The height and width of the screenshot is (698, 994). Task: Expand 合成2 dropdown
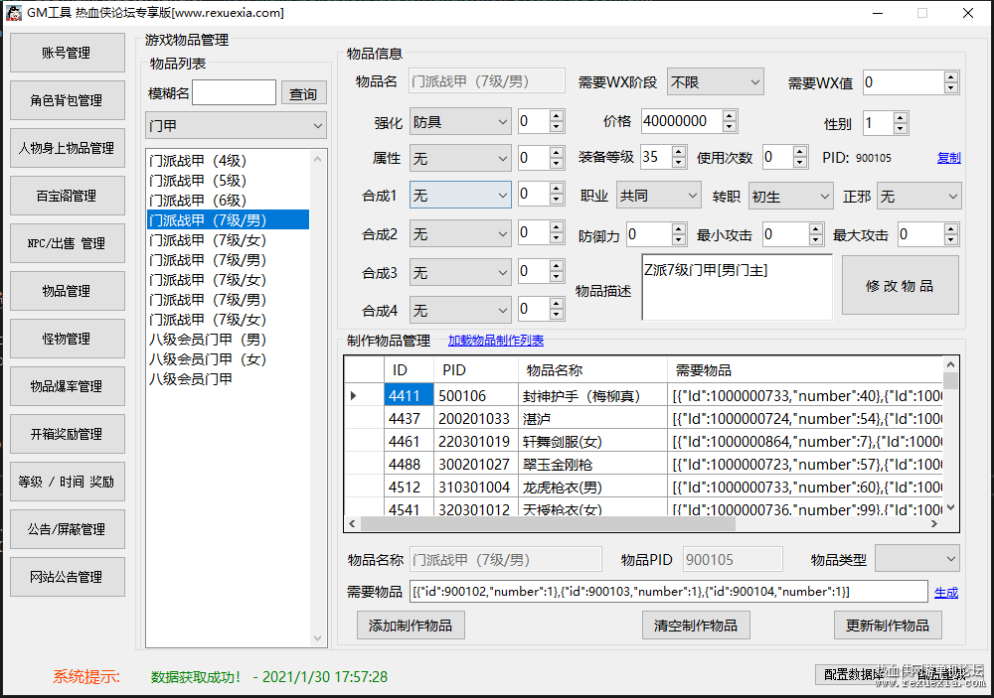[460, 233]
